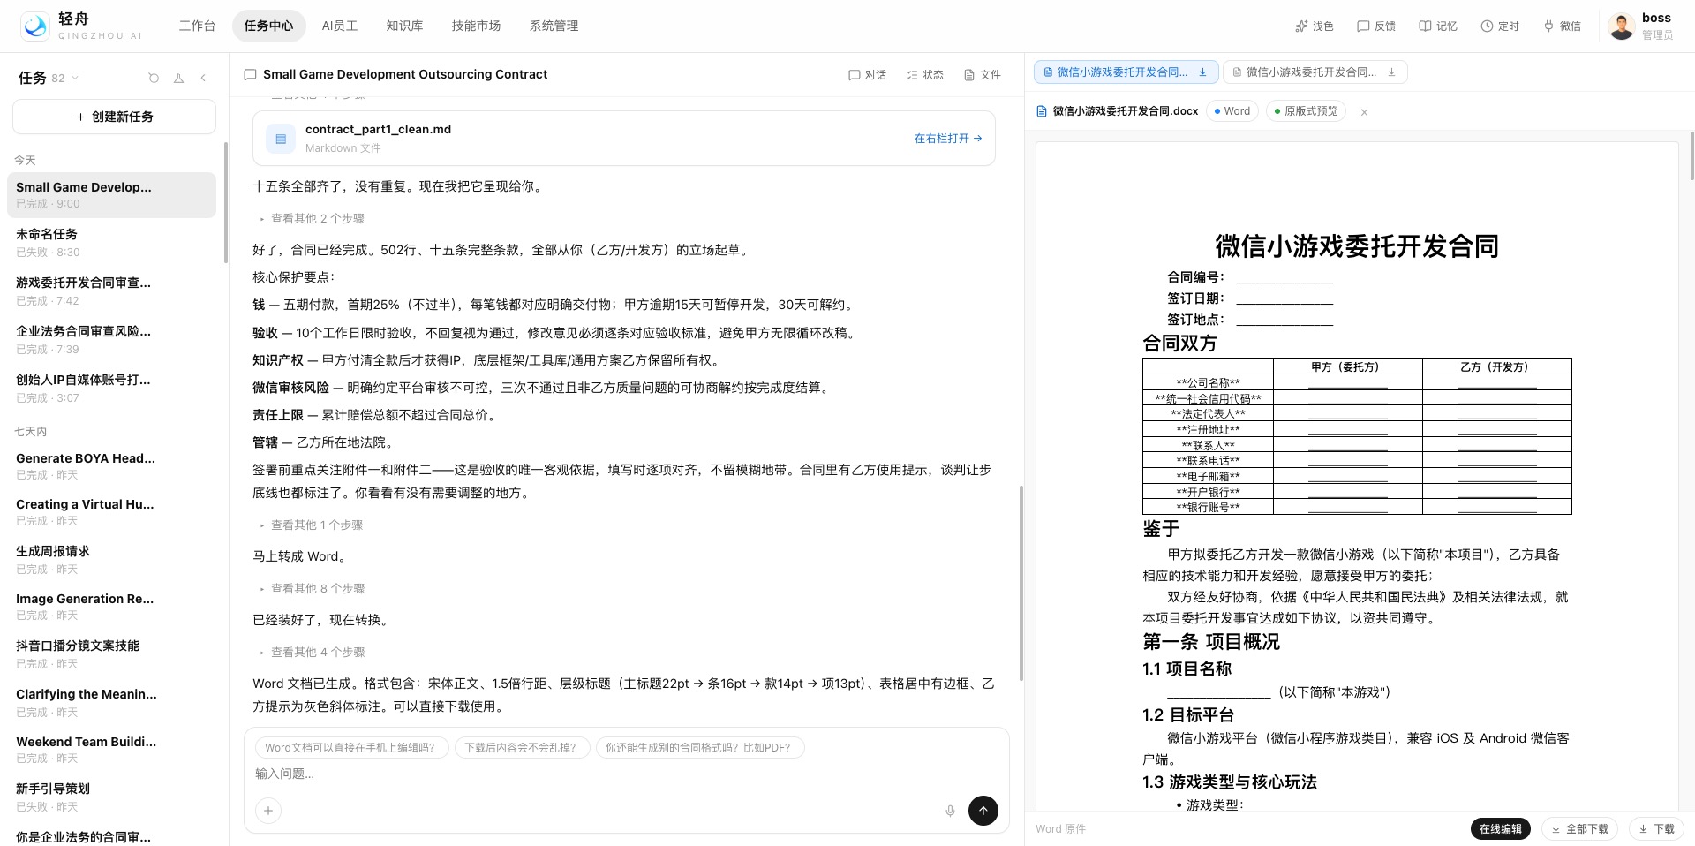This screenshot has height=846, width=1695.
Task: Open the 游戏委托开发合同审查 task
Action: point(111,291)
